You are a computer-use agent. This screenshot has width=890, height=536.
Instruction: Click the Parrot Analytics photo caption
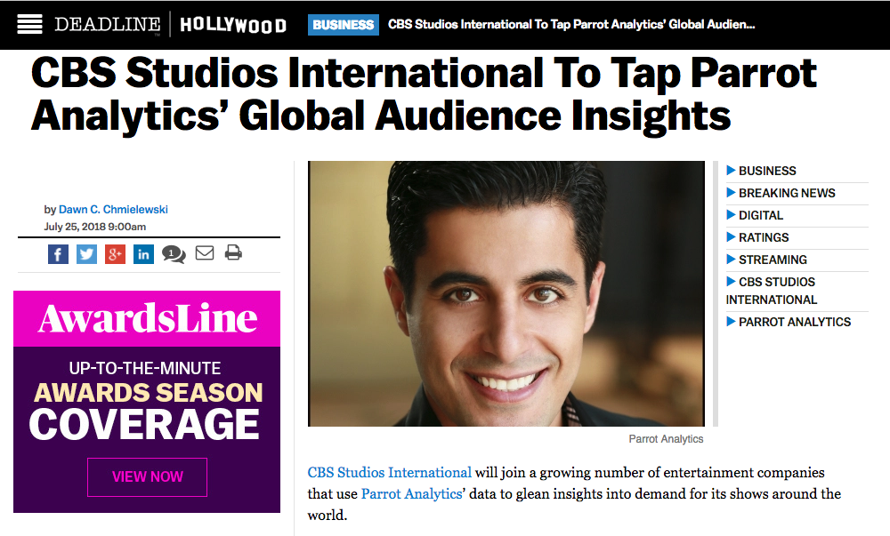(666, 439)
